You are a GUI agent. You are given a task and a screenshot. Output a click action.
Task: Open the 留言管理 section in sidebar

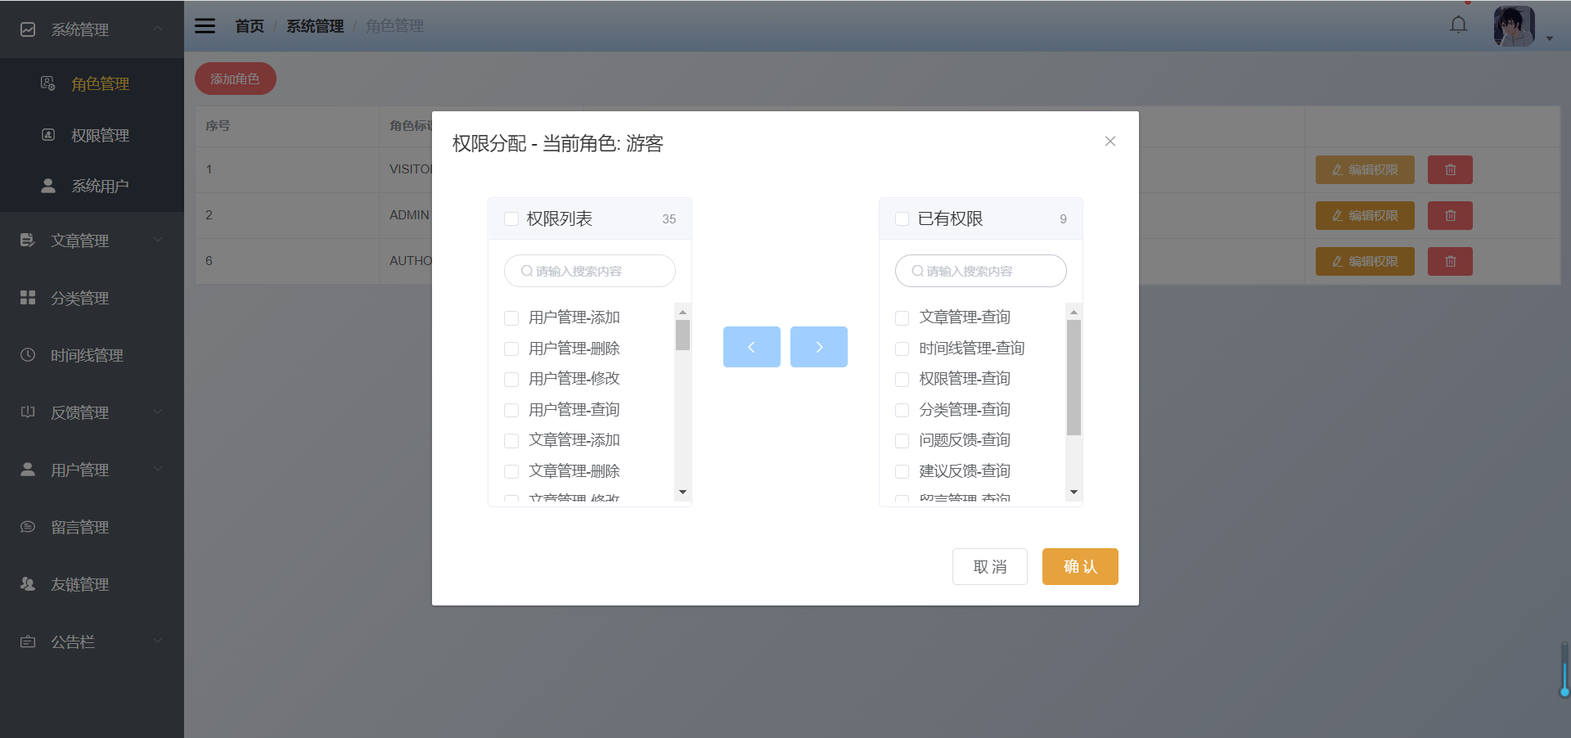[27, 527]
